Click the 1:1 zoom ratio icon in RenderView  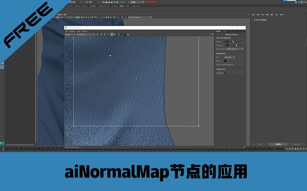point(108,35)
